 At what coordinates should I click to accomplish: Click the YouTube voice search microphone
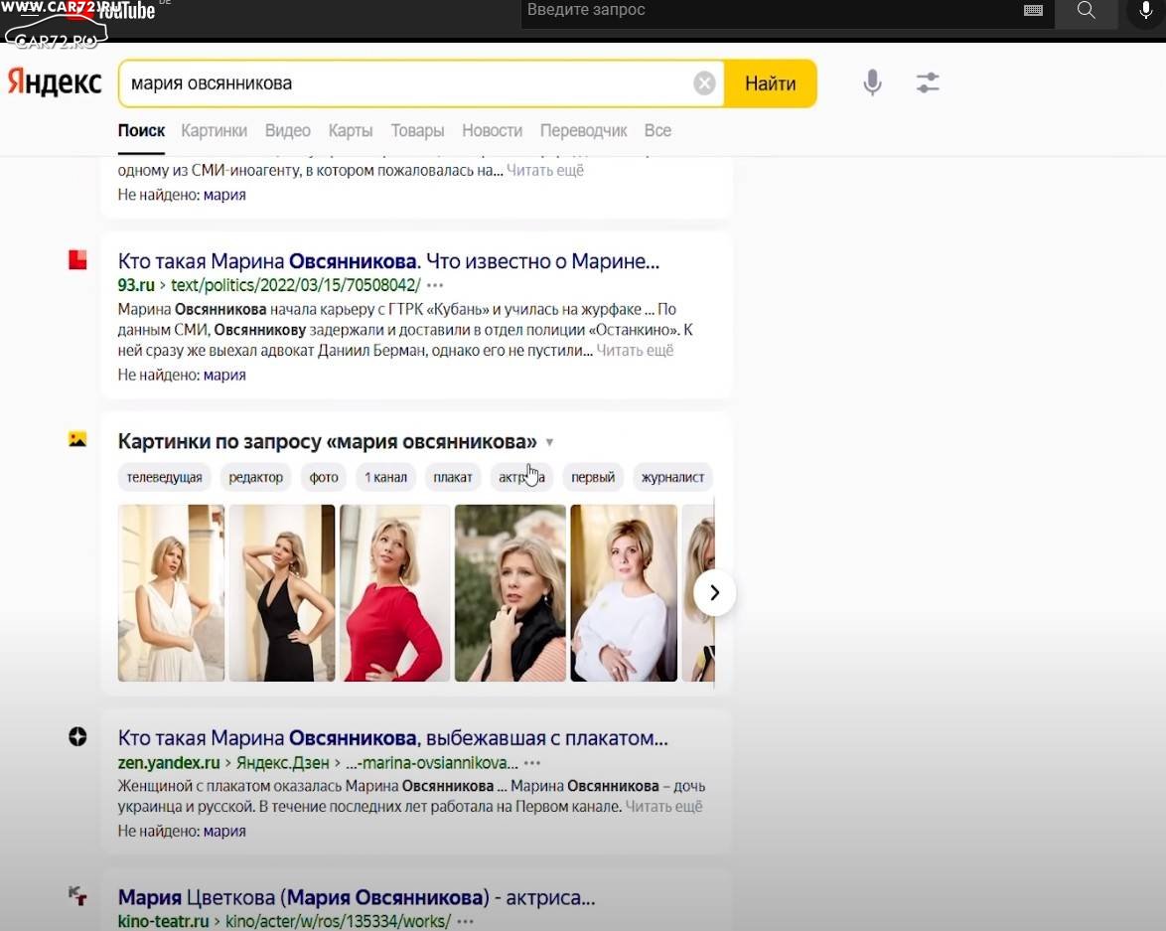tap(1146, 11)
